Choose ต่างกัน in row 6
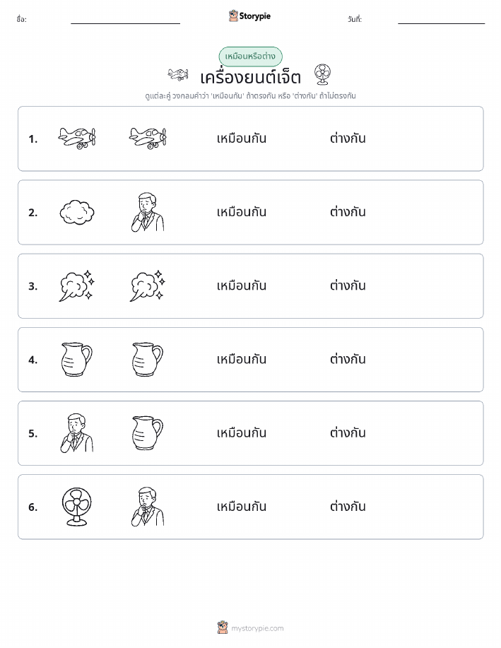The height and width of the screenshot is (648, 501). [x=348, y=506]
